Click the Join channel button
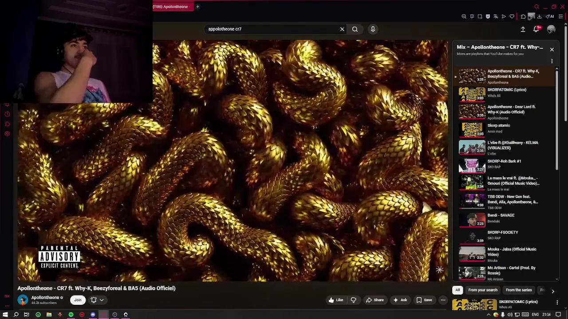Screen dimensions: 568x319 pos(78,300)
